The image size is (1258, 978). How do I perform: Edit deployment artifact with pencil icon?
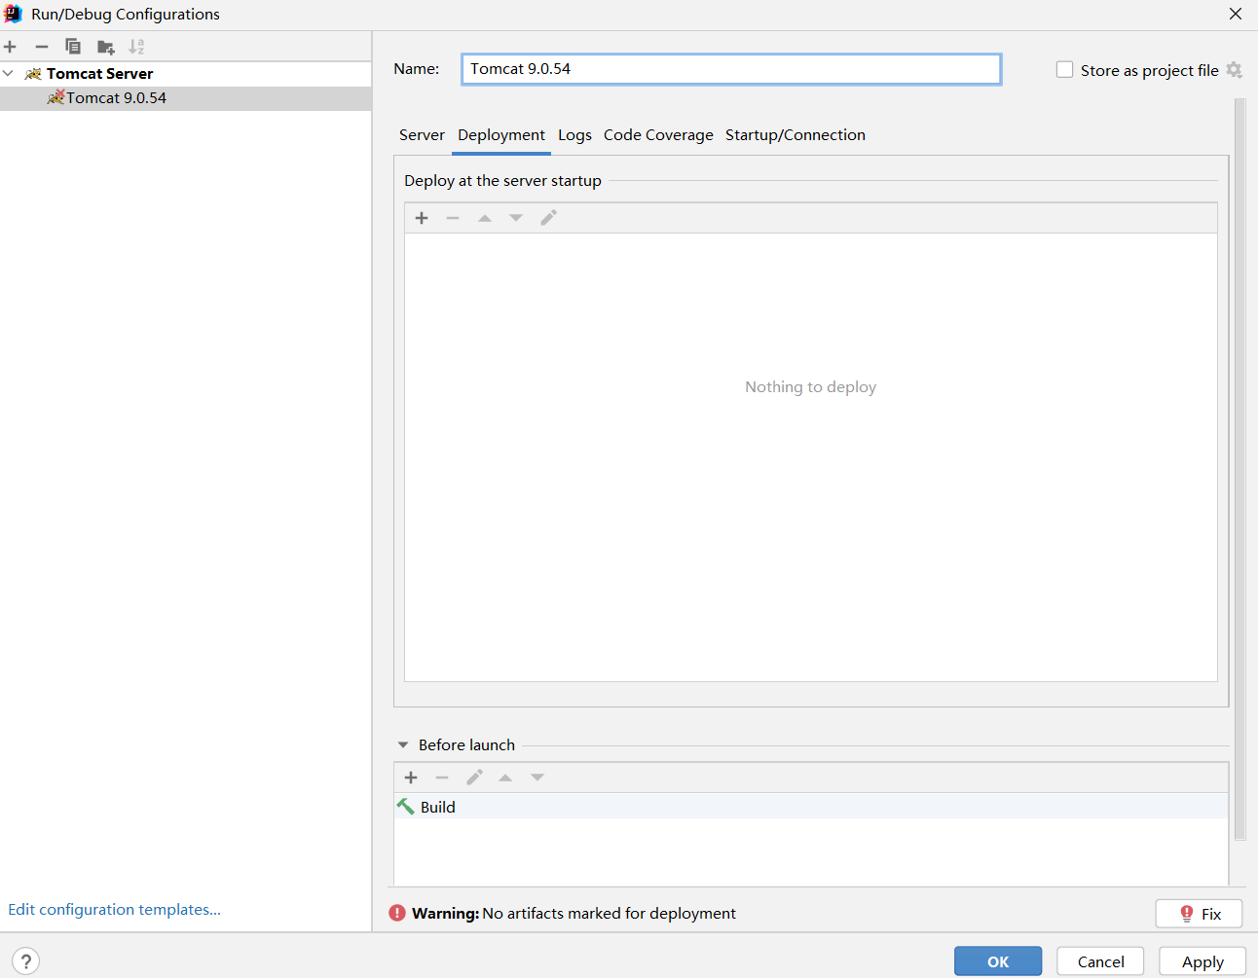(549, 218)
